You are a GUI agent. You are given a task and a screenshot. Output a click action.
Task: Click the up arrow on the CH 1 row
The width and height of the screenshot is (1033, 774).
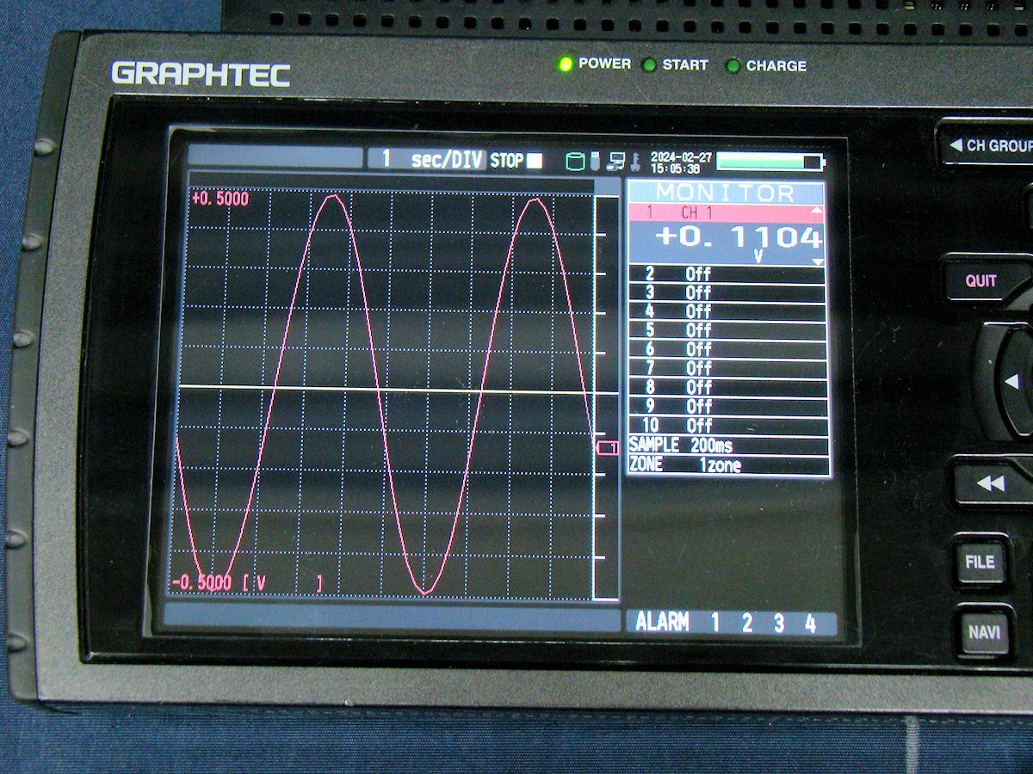click(x=818, y=211)
